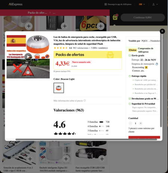Click the 4 Estrellas rating bar
168x173 pixels.
point(102,126)
